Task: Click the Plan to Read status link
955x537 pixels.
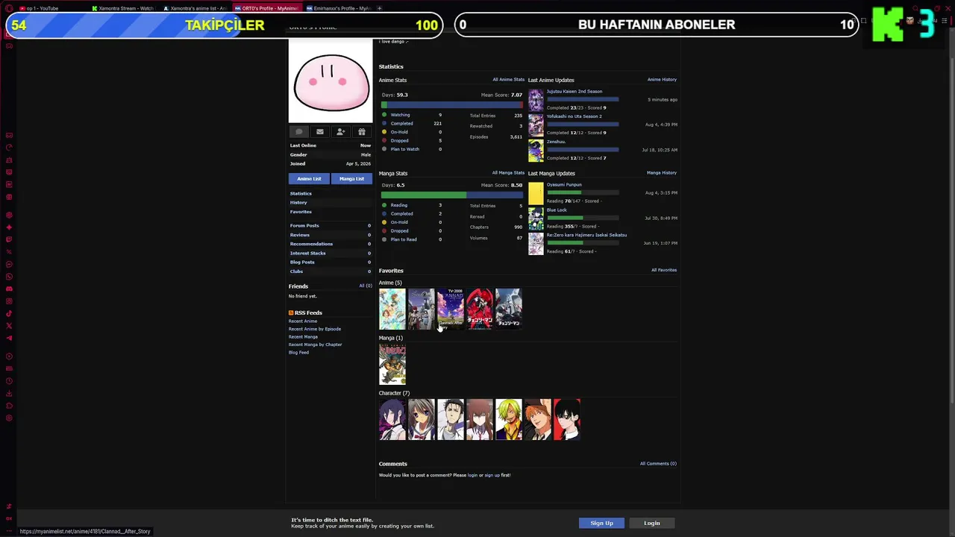Action: tap(404, 239)
